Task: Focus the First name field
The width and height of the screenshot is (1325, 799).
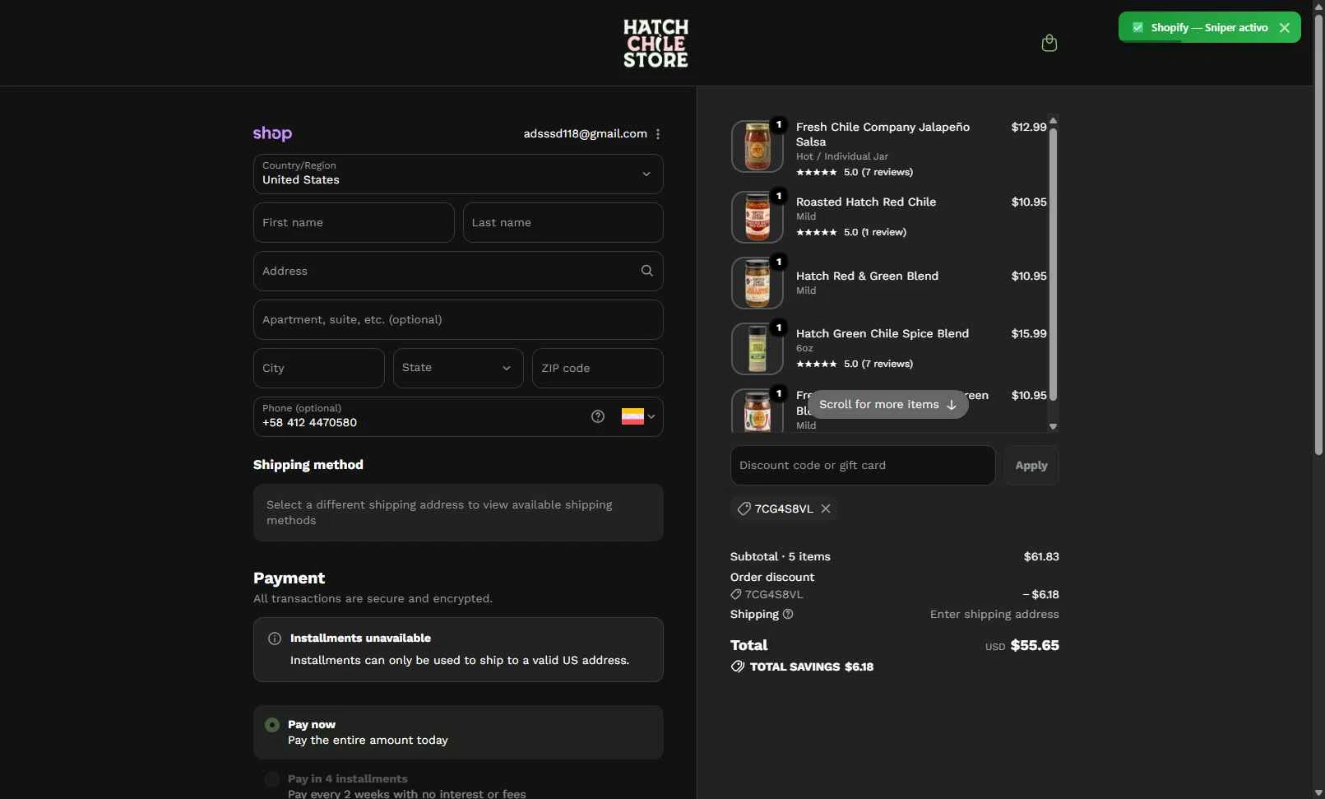Action: [354, 222]
